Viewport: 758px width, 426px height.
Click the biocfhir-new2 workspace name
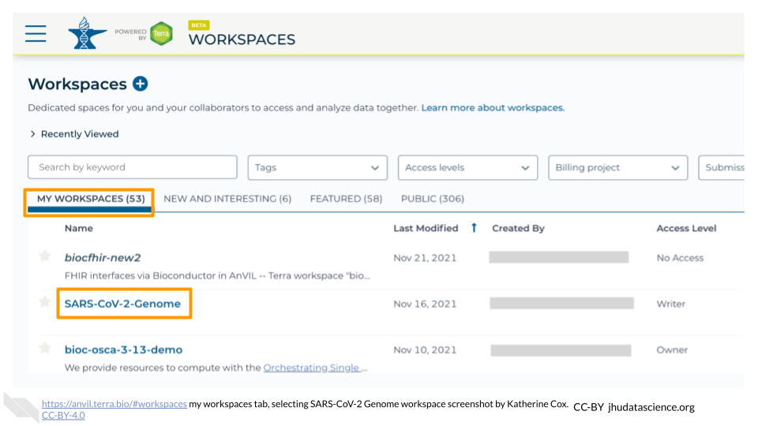pyautogui.click(x=103, y=257)
